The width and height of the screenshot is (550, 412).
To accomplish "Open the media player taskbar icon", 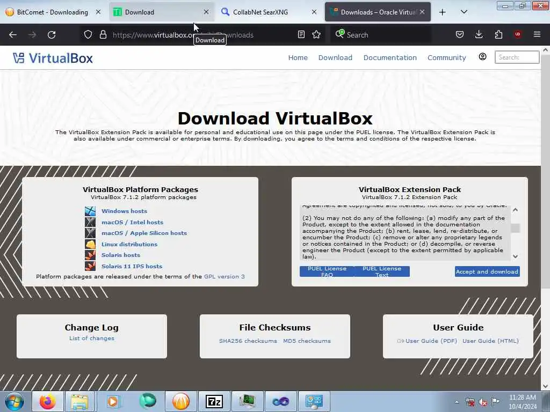I will [x=113, y=401].
